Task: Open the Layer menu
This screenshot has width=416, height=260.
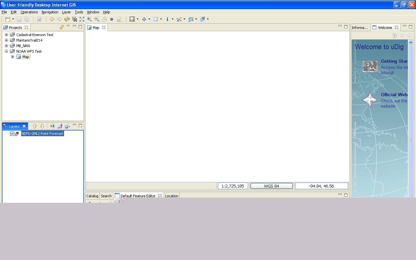Action: 66,12
